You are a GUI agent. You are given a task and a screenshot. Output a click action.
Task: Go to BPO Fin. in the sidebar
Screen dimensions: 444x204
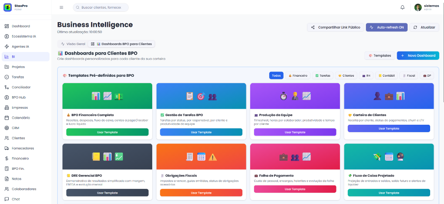[x=26, y=168]
